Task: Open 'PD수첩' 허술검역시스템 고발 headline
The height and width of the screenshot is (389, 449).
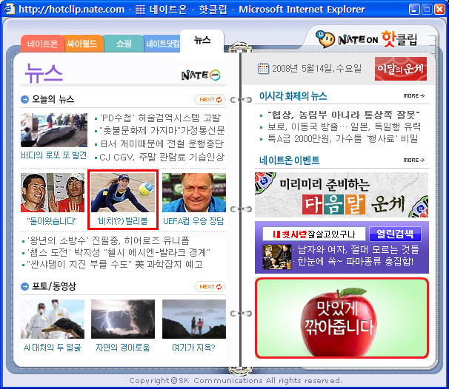Action: pos(160,118)
